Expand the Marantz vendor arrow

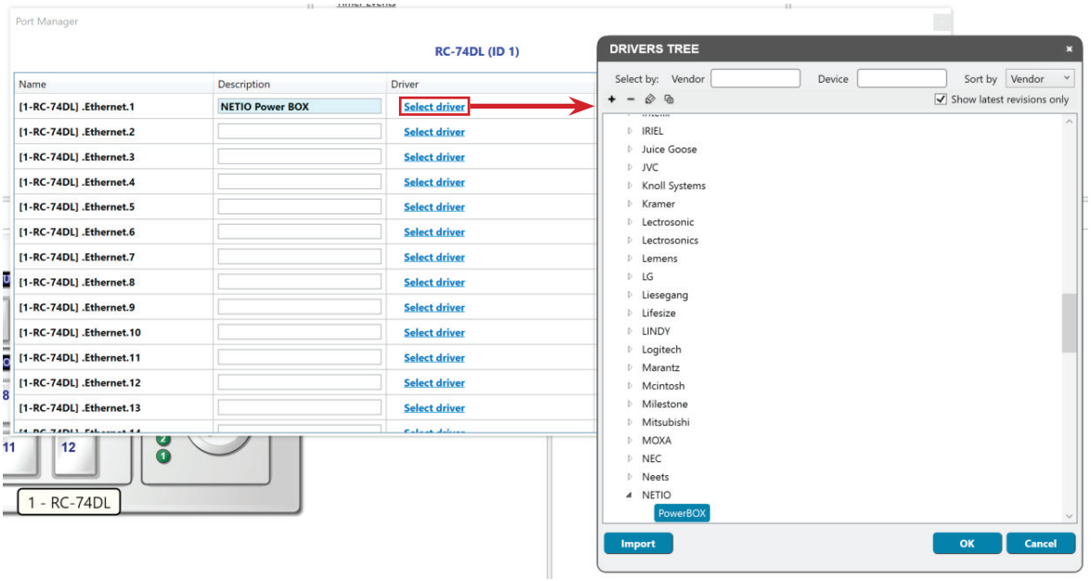tap(629, 368)
